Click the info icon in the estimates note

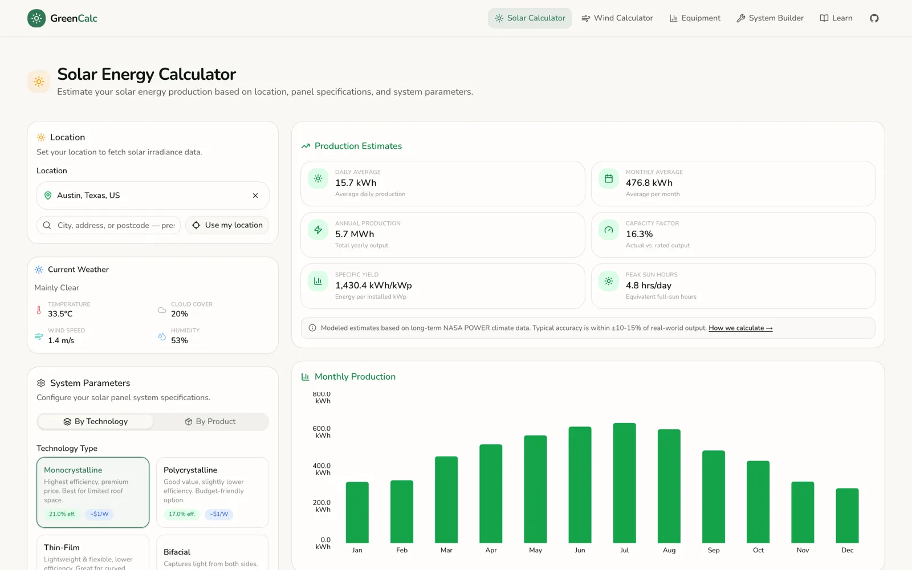click(x=312, y=328)
